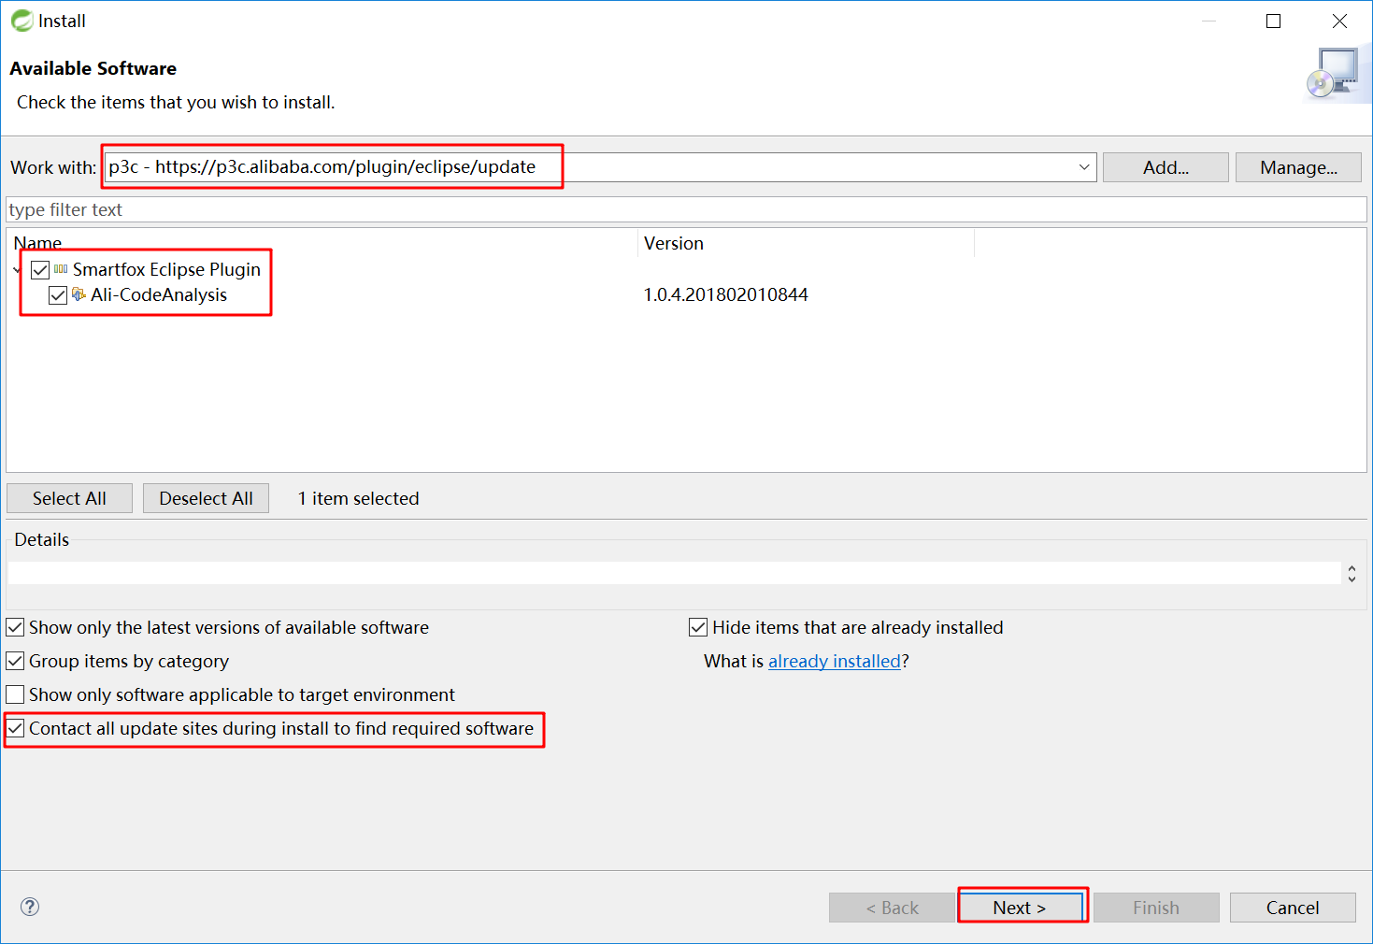This screenshot has height=944, width=1373.
Task: Enable Show only software applicable to target environment
Action: tap(15, 694)
